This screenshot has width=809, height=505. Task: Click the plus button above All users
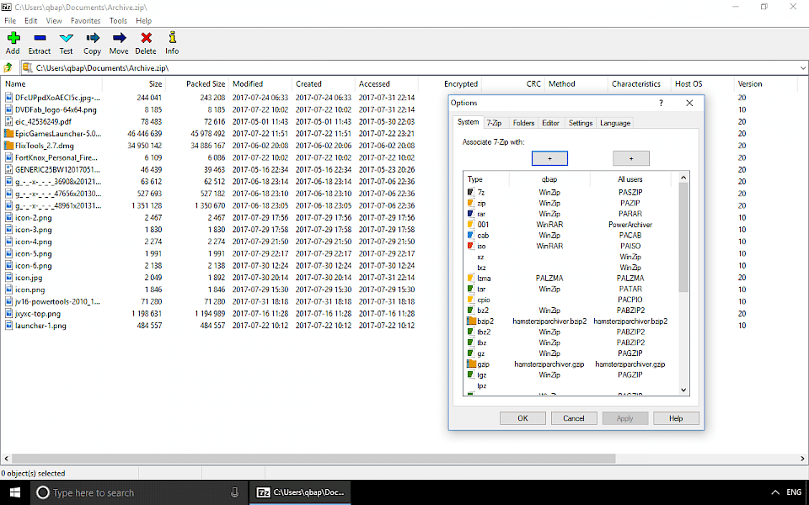tap(631, 158)
